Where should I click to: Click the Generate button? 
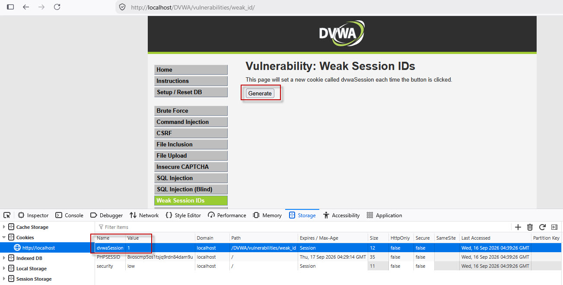(260, 93)
